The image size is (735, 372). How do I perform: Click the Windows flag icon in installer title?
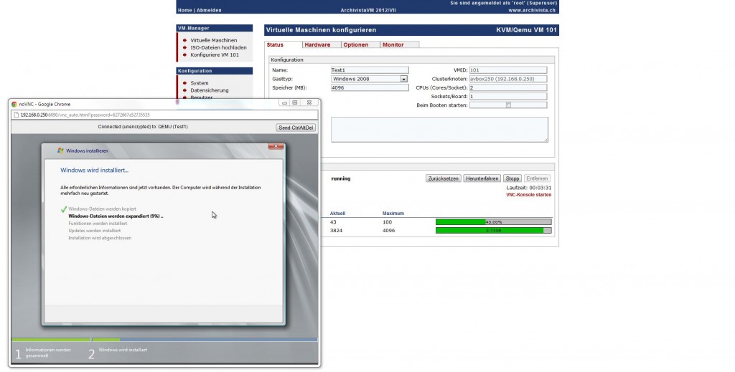[60, 151]
